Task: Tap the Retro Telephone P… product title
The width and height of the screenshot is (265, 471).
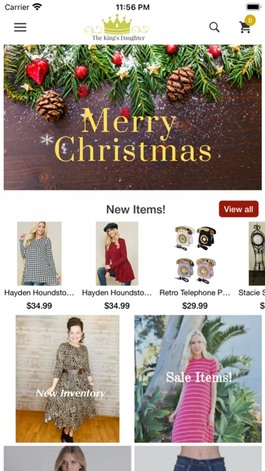Action: 195,293
